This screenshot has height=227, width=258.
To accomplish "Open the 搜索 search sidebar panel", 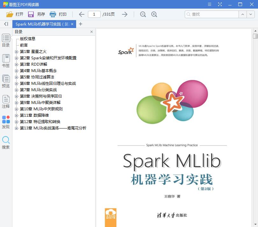I will pyautogui.click(x=6, y=143).
